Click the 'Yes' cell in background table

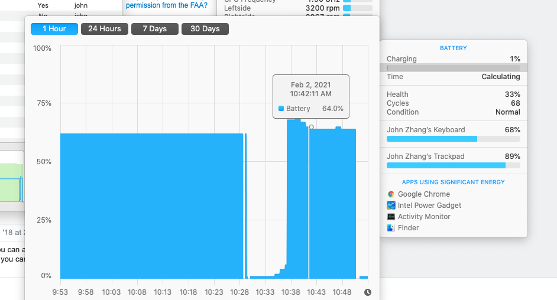43,5
